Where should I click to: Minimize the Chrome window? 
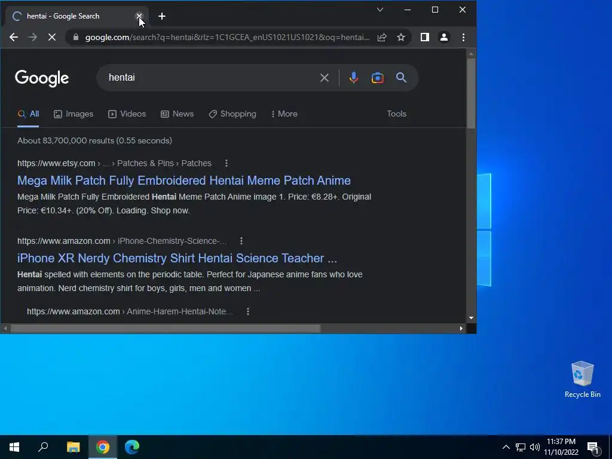point(408,10)
